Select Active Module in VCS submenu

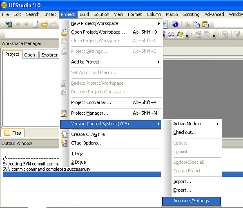192,124
